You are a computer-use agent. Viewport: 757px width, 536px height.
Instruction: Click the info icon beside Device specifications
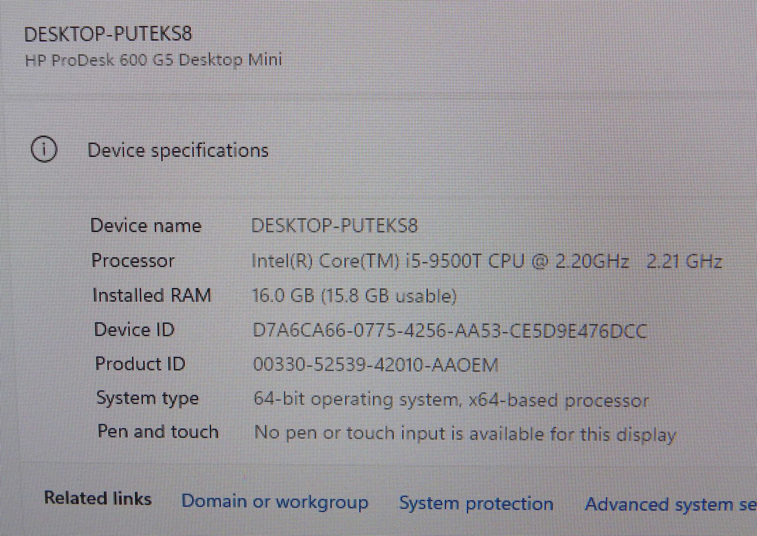[44, 149]
